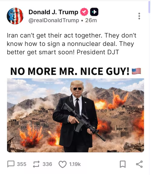Click the post text about Iran

pyautogui.click(x=72, y=44)
